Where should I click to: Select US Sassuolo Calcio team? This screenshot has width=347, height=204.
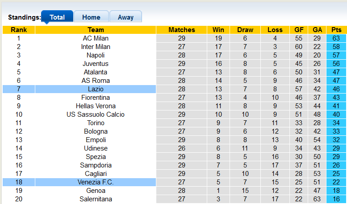point(96,114)
